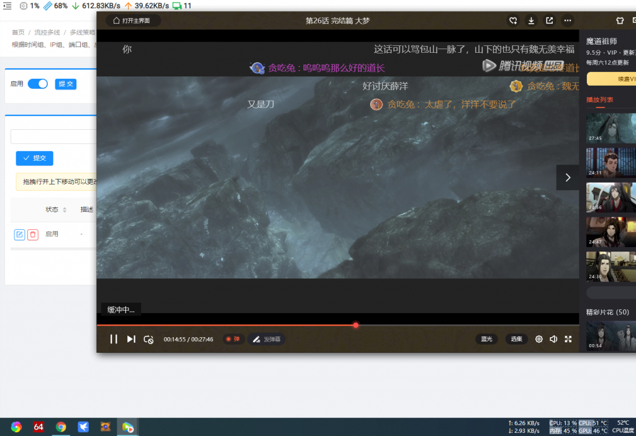The height and width of the screenshot is (436, 636).
Task: Enter fullscreen mode in the video player
Action: pyautogui.click(x=568, y=339)
